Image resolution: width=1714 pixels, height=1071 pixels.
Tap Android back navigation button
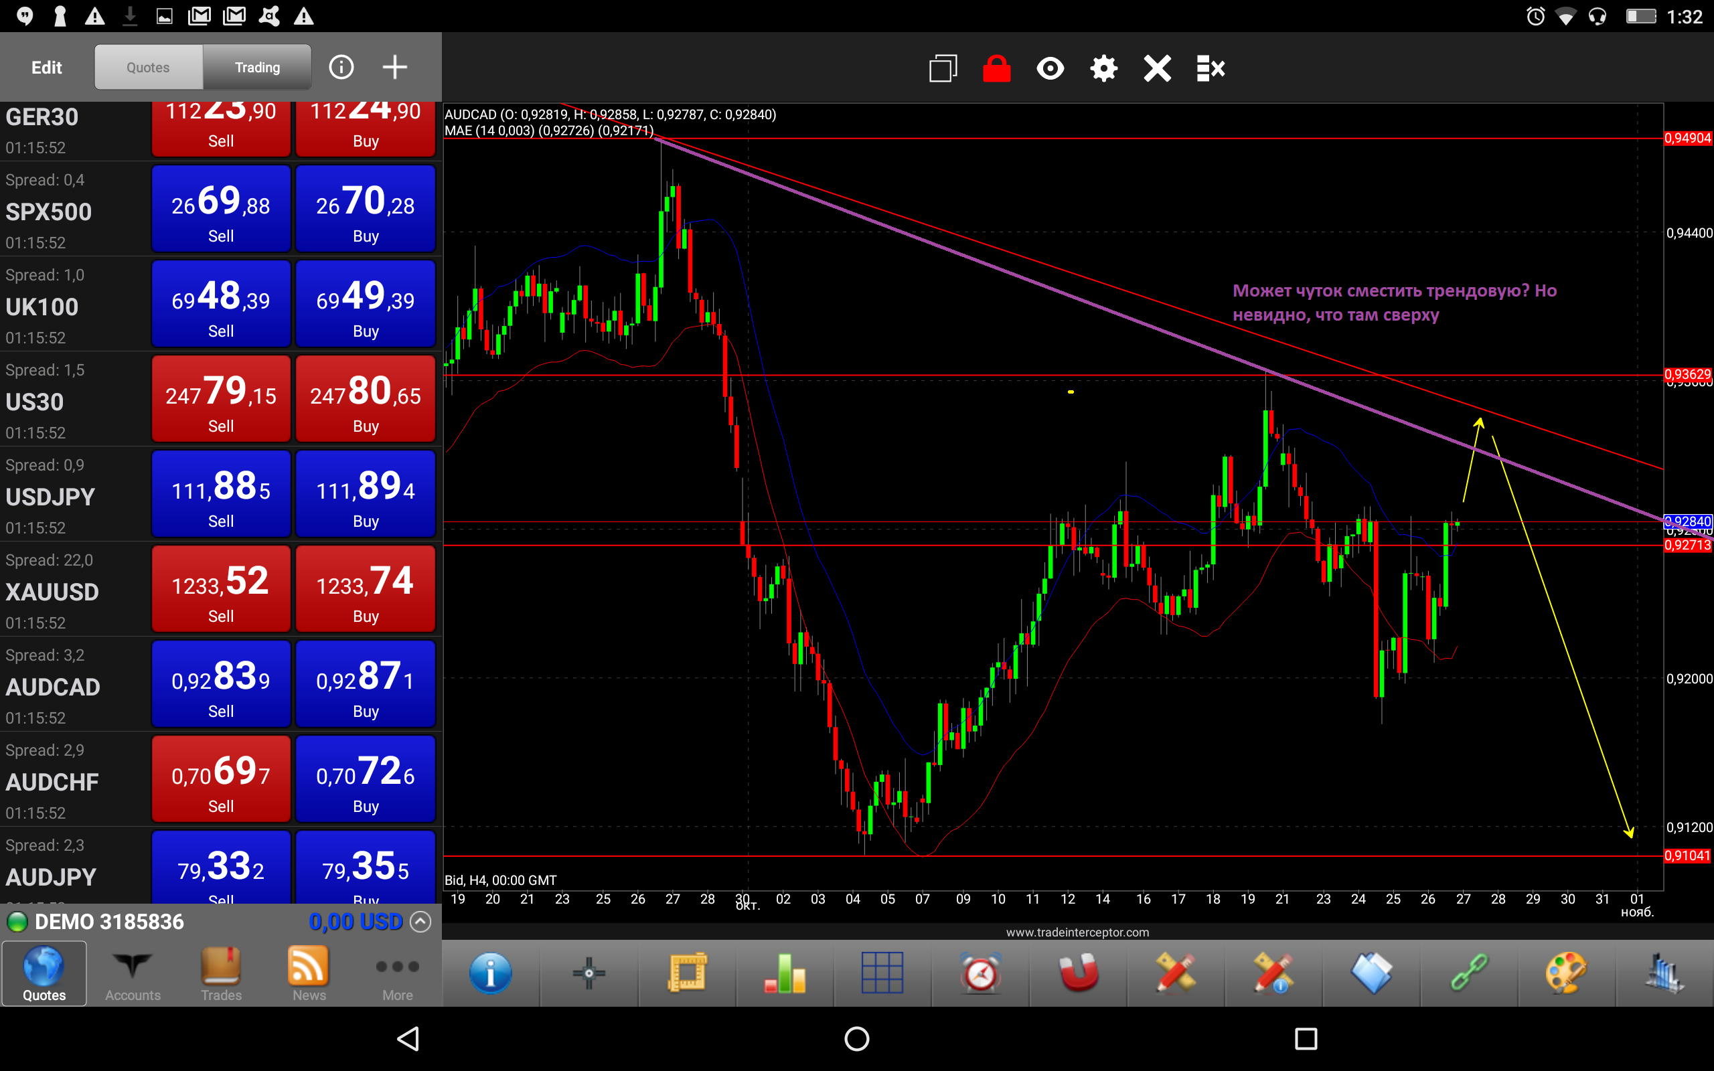pyautogui.click(x=408, y=1038)
